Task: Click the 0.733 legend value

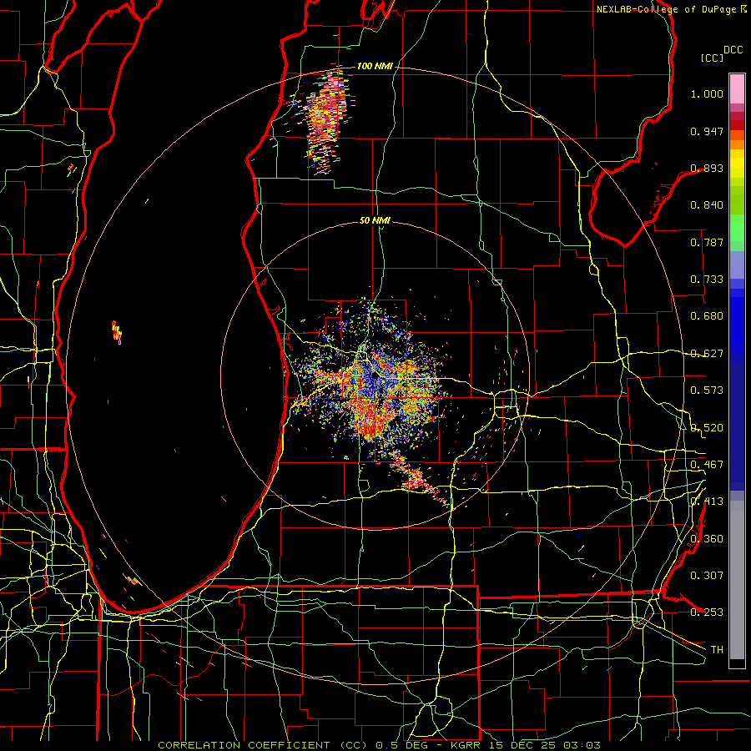Action: pyautogui.click(x=707, y=280)
